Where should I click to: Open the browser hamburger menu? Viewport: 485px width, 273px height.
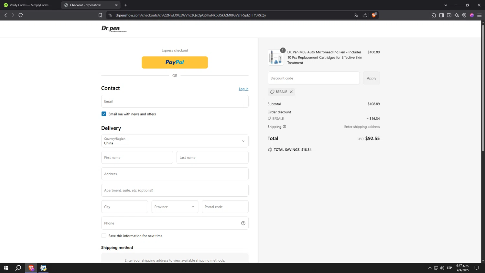click(x=480, y=15)
